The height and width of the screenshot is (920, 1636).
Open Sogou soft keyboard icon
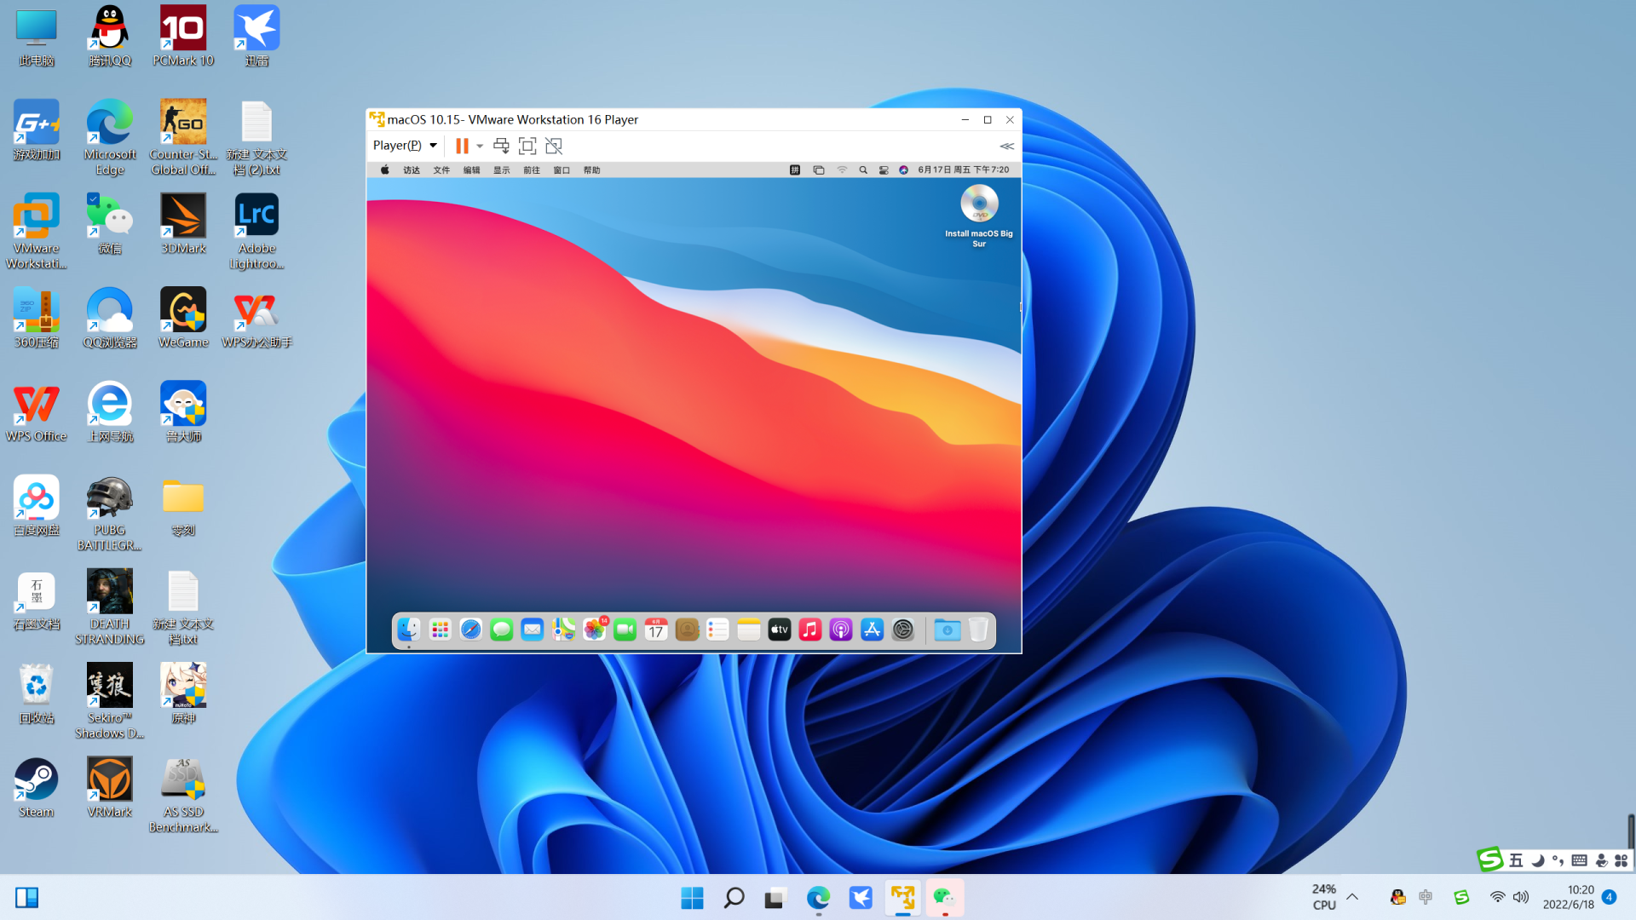[x=1579, y=860]
